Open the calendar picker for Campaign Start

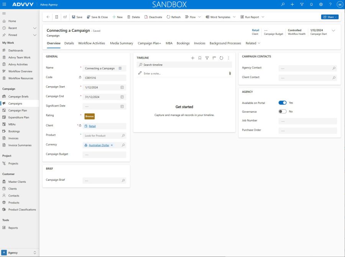coord(122,87)
